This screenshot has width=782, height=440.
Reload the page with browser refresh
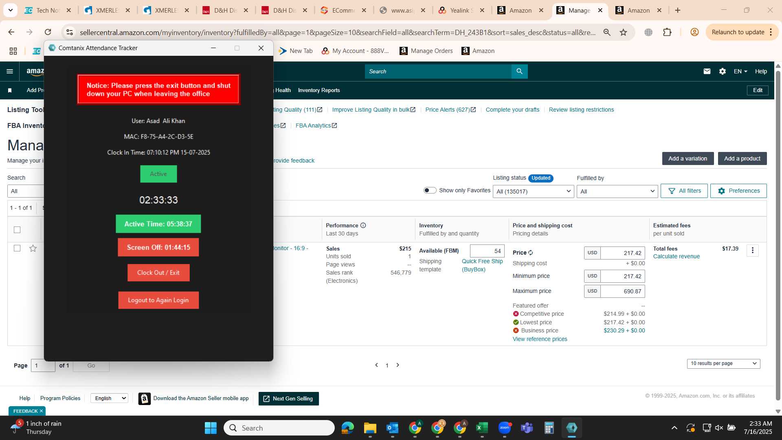click(48, 32)
